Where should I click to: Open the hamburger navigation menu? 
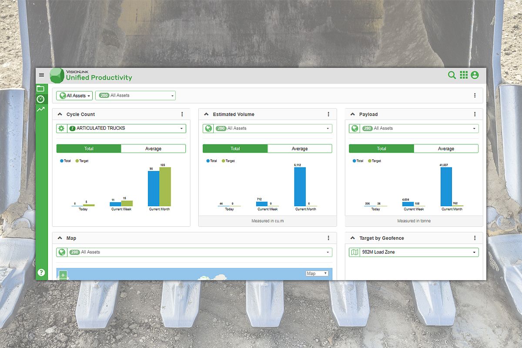tap(41, 75)
